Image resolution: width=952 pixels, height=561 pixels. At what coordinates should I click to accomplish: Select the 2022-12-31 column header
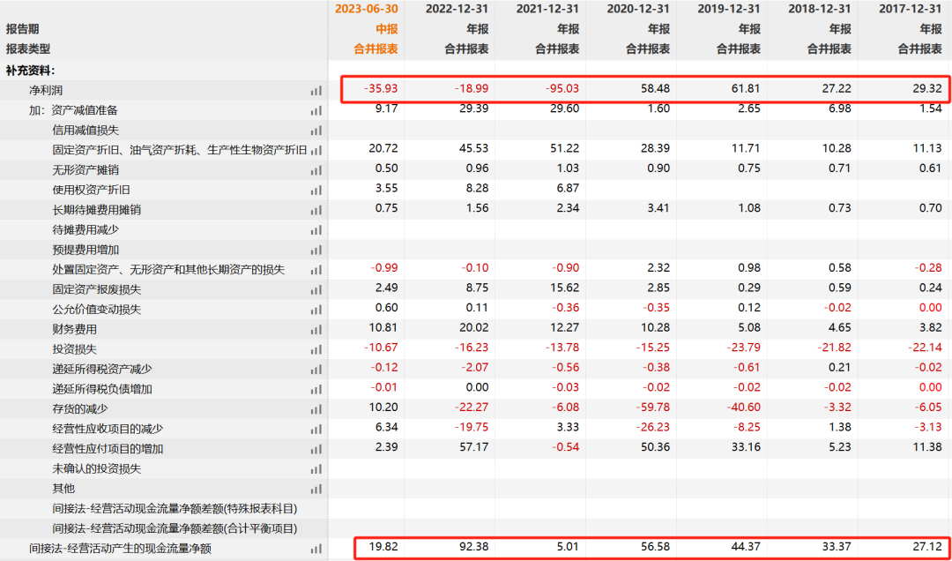point(457,9)
